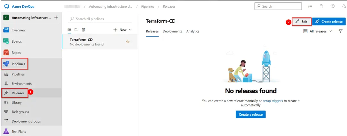Open Library in the sidebar
This screenshot has height=136, width=347.
point(17,103)
